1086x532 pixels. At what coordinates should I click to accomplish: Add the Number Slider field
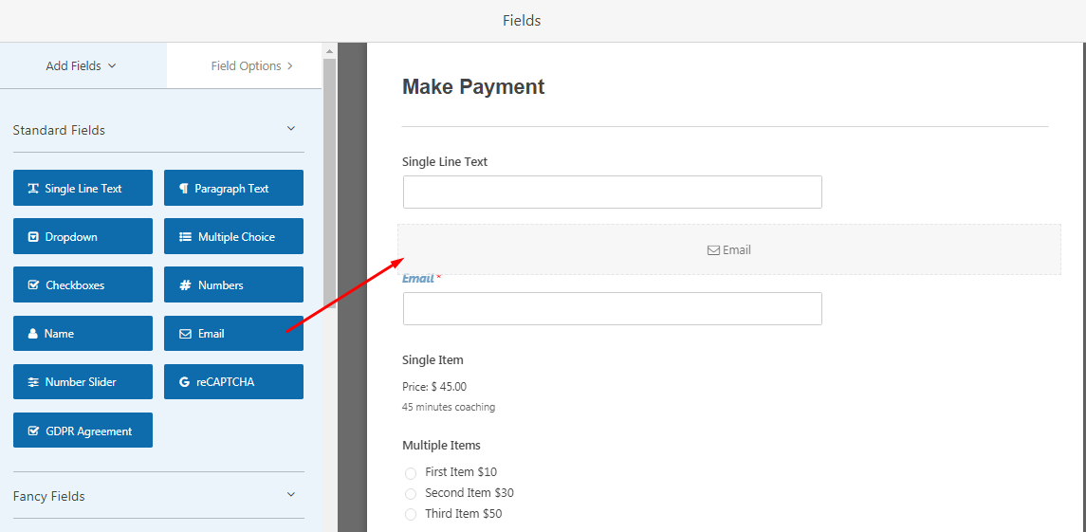(83, 382)
